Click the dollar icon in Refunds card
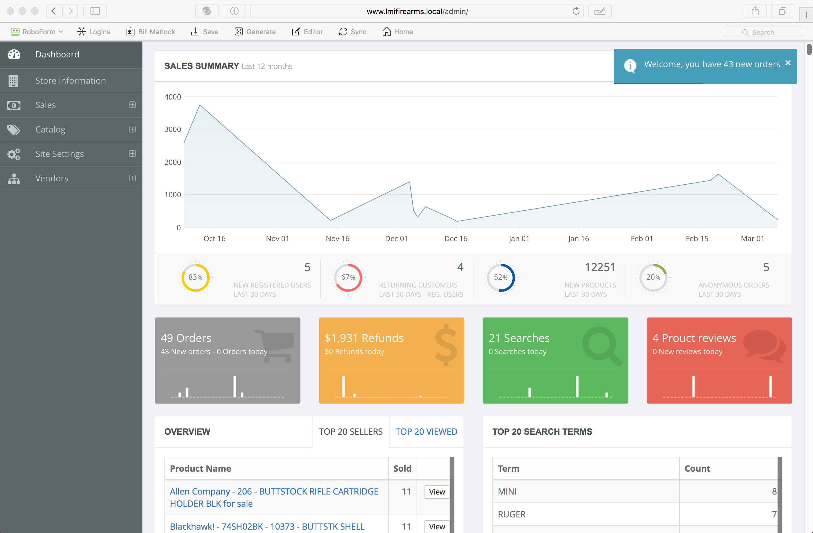Viewport: 813px width, 533px height. [446, 345]
